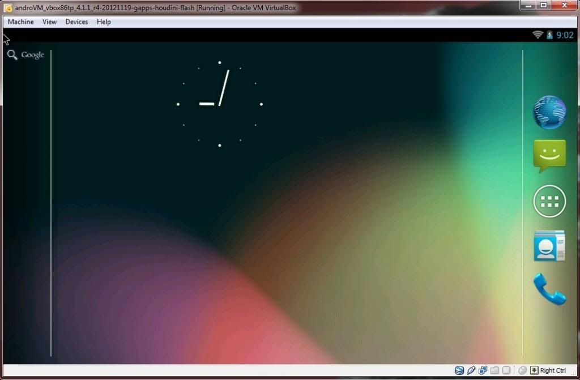
Task: Click the Right Ctrl host key label
Action: 553,370
